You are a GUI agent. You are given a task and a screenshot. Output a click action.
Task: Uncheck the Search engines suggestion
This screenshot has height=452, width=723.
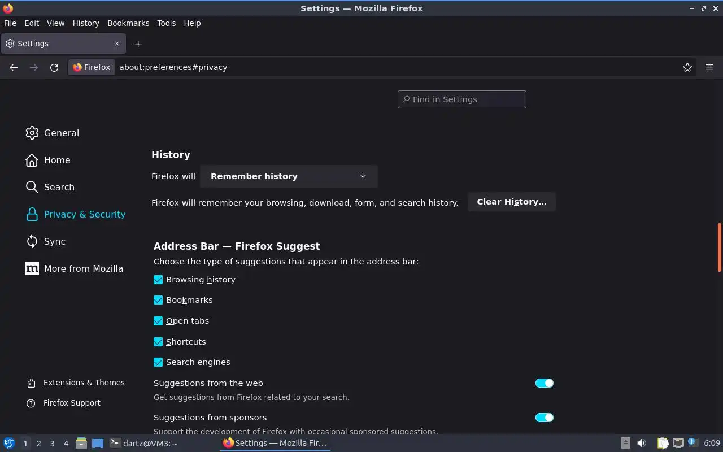[x=158, y=362]
